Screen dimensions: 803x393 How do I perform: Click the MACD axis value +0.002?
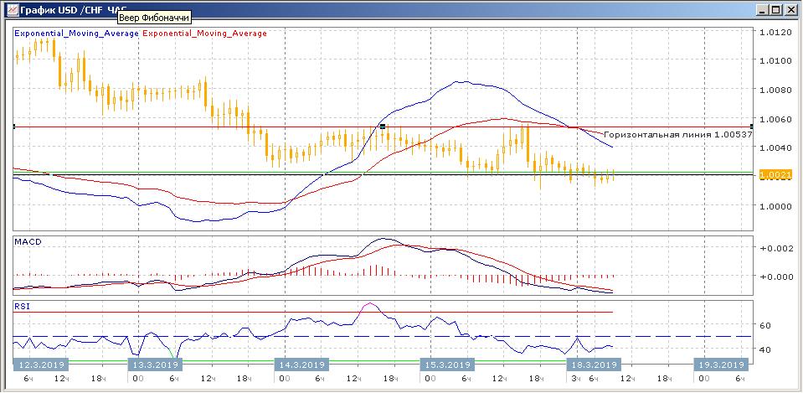[776, 248]
